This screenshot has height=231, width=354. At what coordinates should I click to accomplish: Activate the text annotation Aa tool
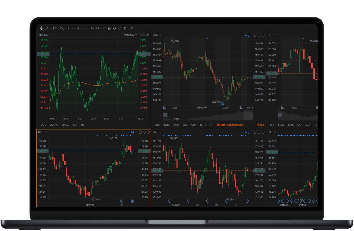92,28
